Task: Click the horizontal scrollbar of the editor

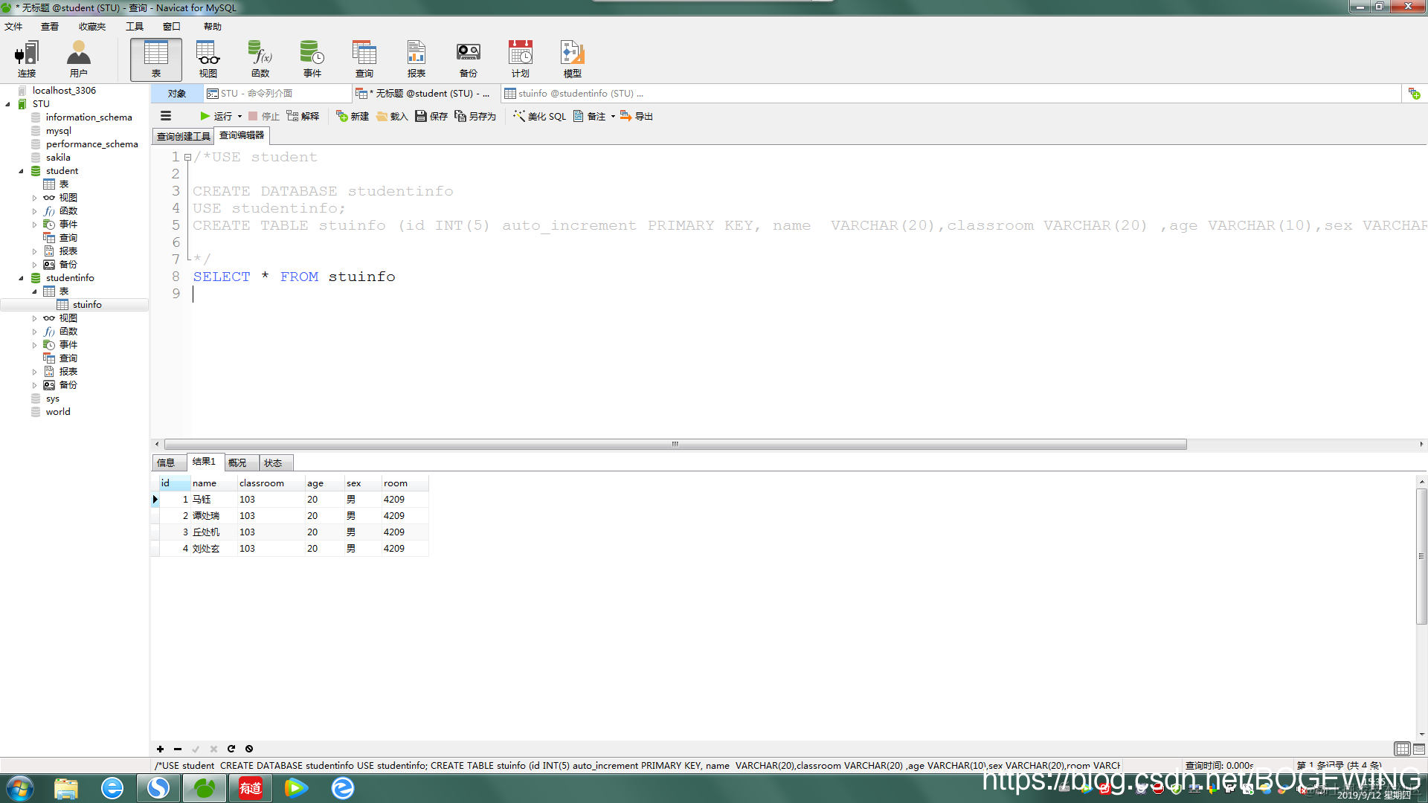Action: pos(674,444)
